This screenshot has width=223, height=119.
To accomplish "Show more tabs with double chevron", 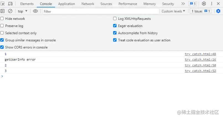I will click(x=183, y=4).
